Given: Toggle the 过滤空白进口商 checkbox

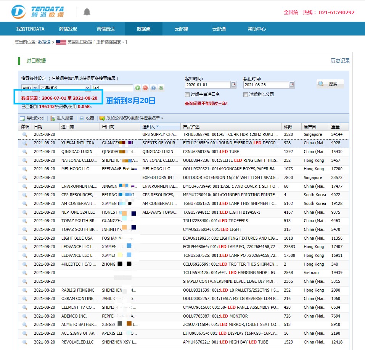Looking at the screenshot, I should [187, 94].
